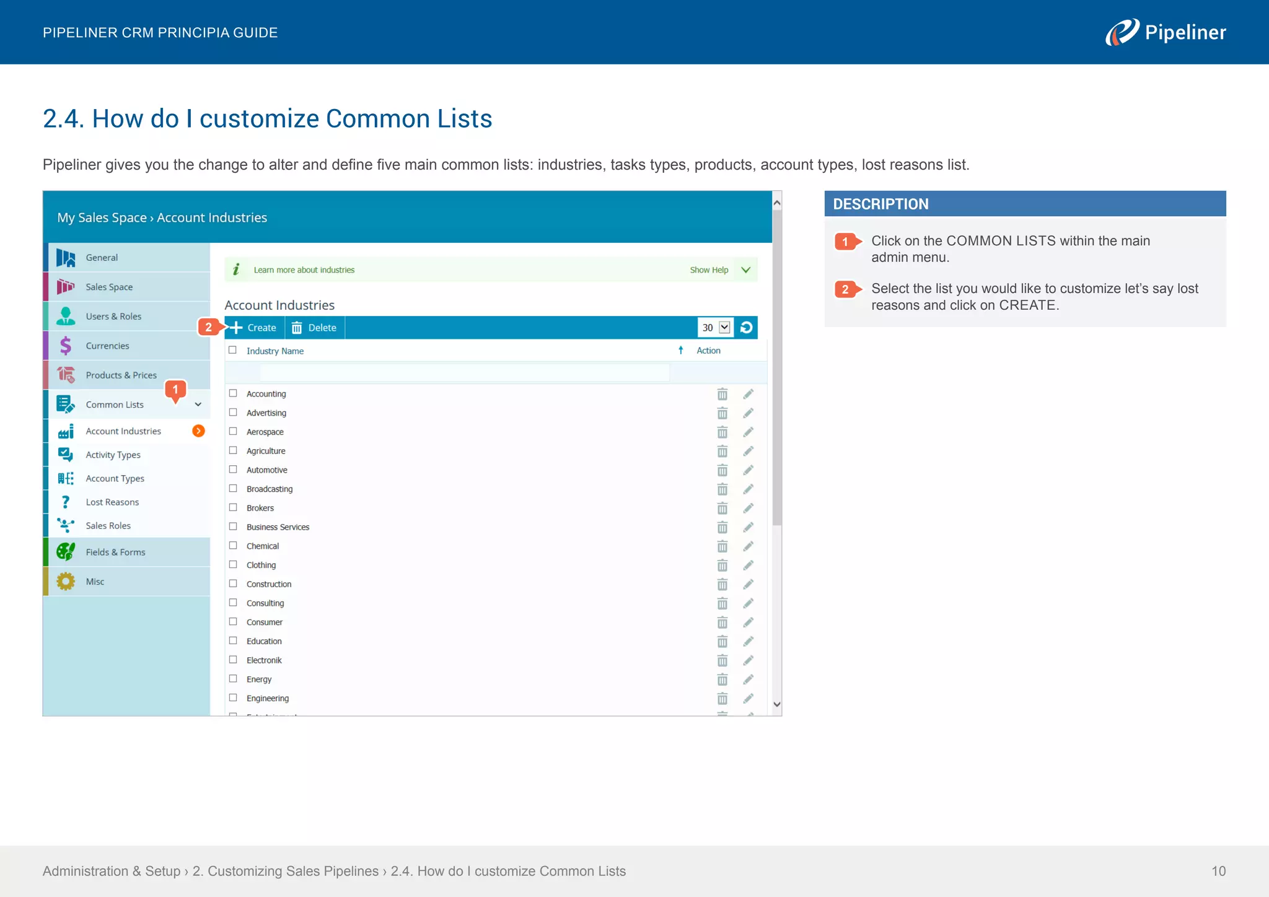Click the Lost Reasons question mark icon
The height and width of the screenshot is (897, 1269).
66,502
